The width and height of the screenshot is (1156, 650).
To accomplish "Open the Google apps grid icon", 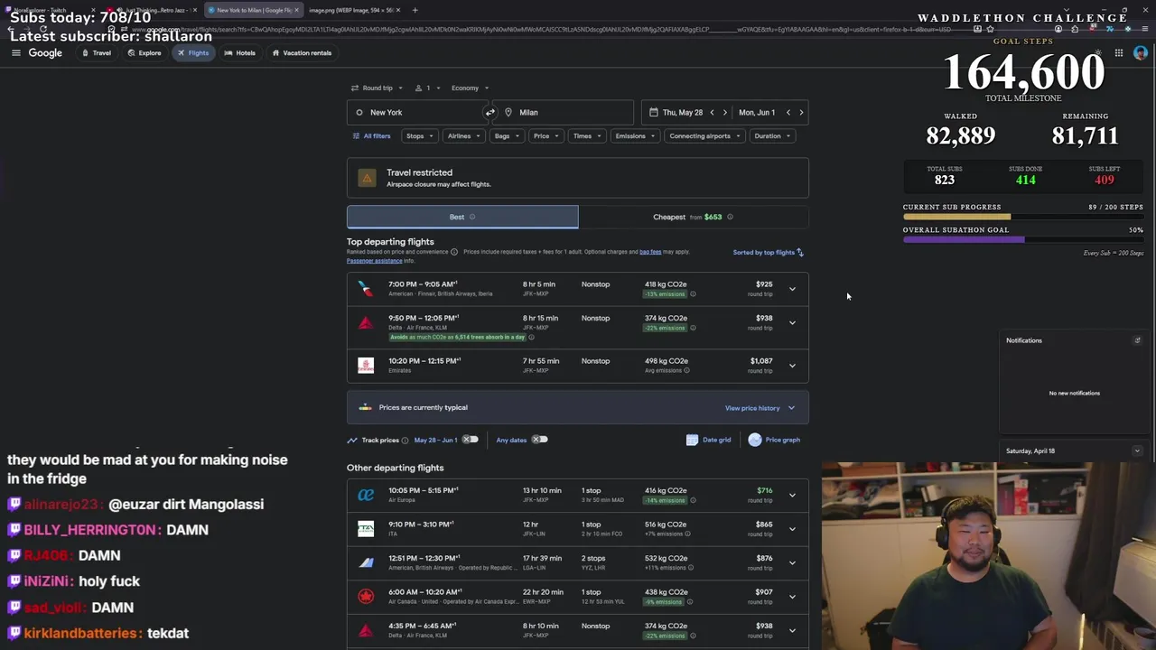I will 1118,53.
